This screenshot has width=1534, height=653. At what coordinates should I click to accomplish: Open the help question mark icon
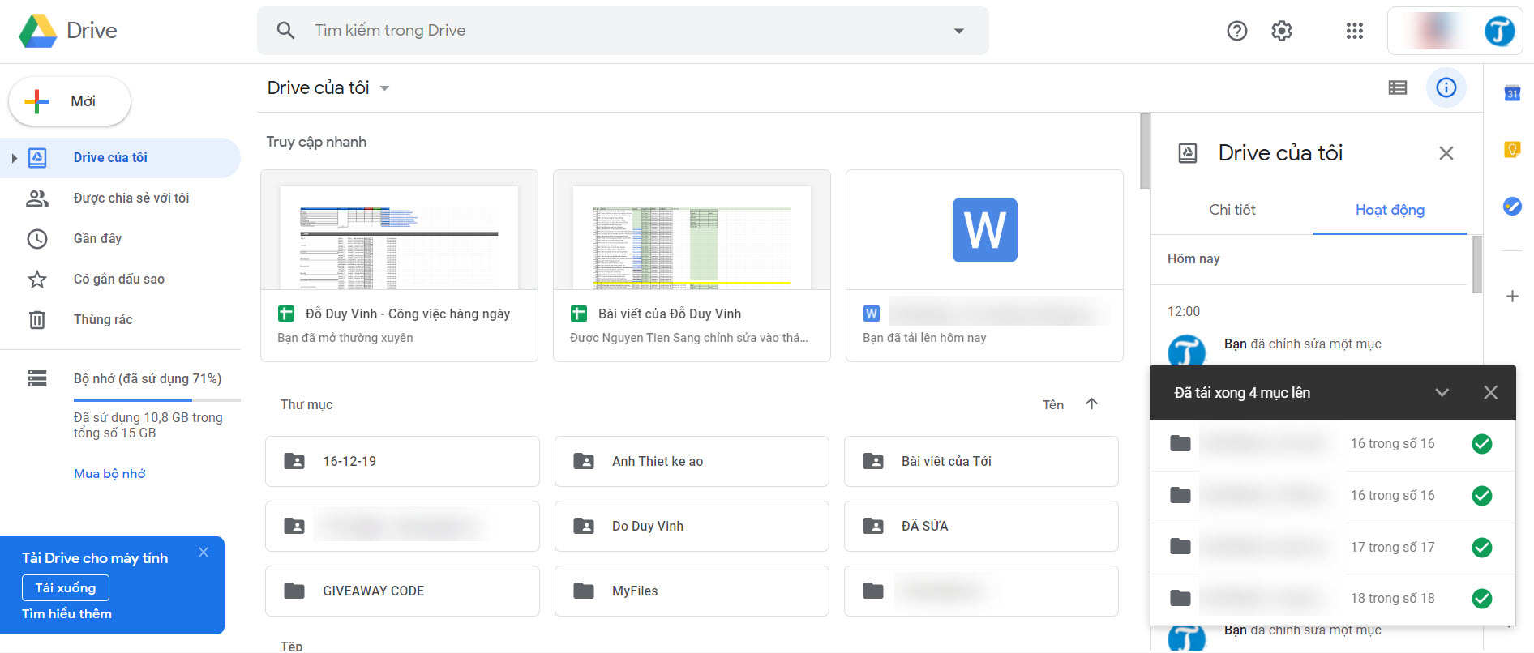1236,31
